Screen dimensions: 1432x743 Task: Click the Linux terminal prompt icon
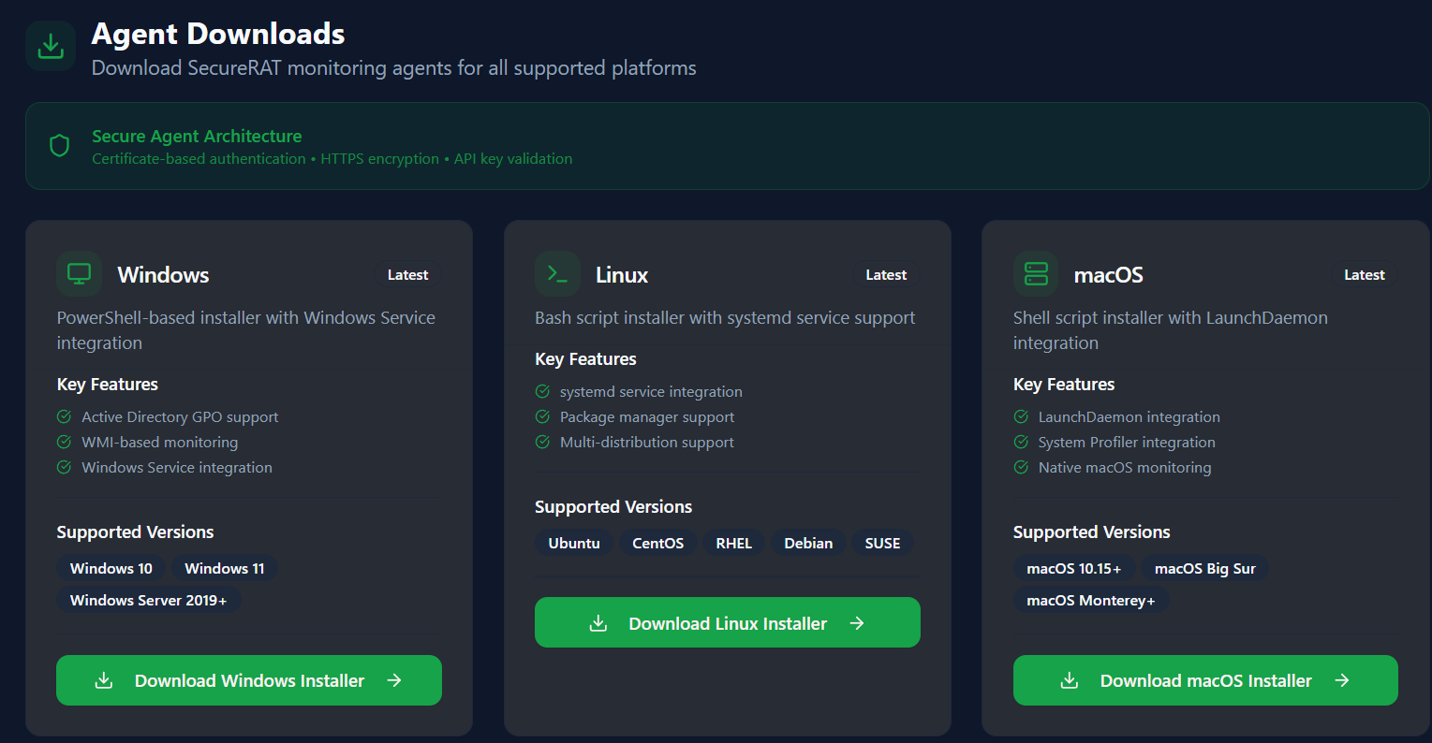(557, 274)
